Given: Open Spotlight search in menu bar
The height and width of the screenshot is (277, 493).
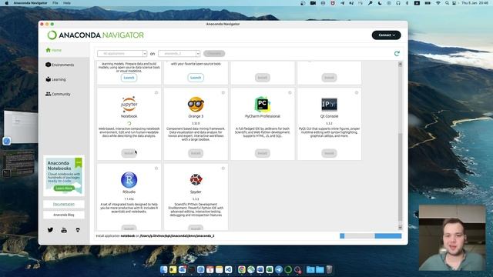Looking at the screenshot, I should [x=447, y=3].
